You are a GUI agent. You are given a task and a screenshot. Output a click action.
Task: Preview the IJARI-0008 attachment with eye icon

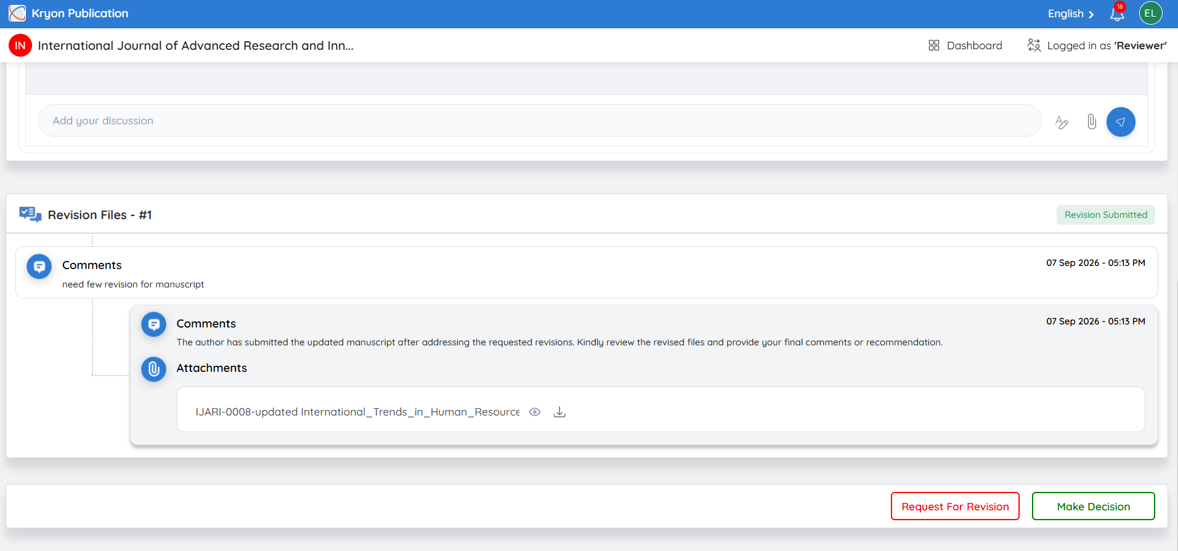coord(535,412)
